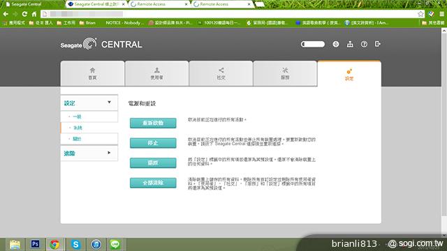447x251 pixels.
Task: Open the I Am bookmark
Action: 366,23
